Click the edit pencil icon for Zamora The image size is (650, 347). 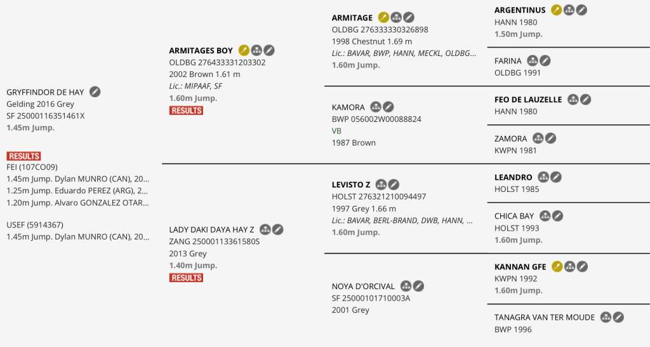click(x=550, y=139)
